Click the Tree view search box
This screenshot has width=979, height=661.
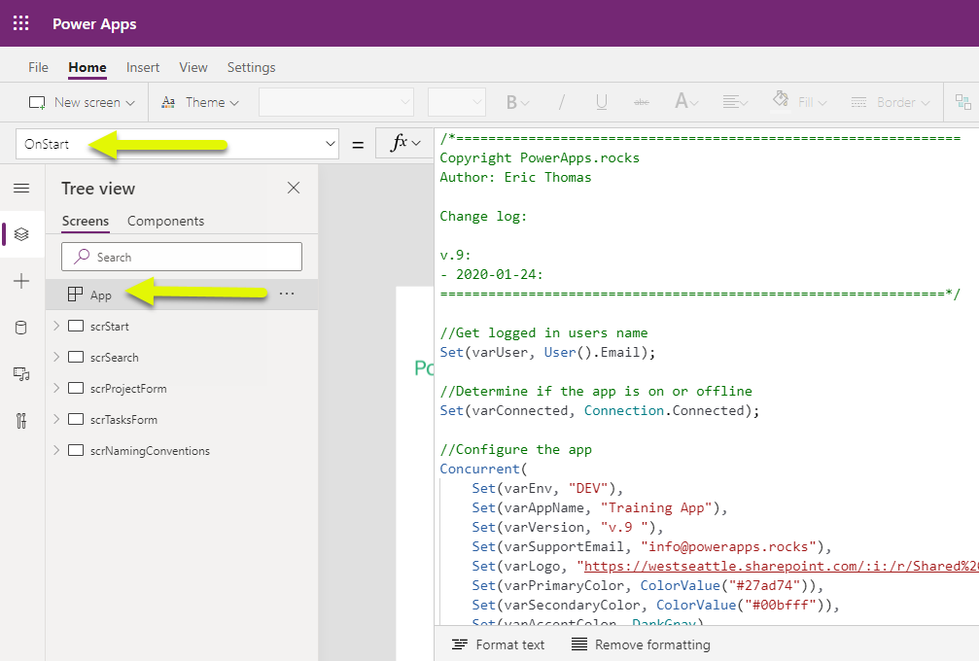click(182, 257)
